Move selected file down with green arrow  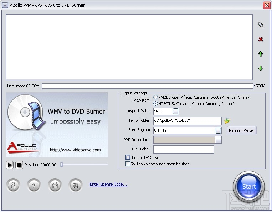coord(260,68)
